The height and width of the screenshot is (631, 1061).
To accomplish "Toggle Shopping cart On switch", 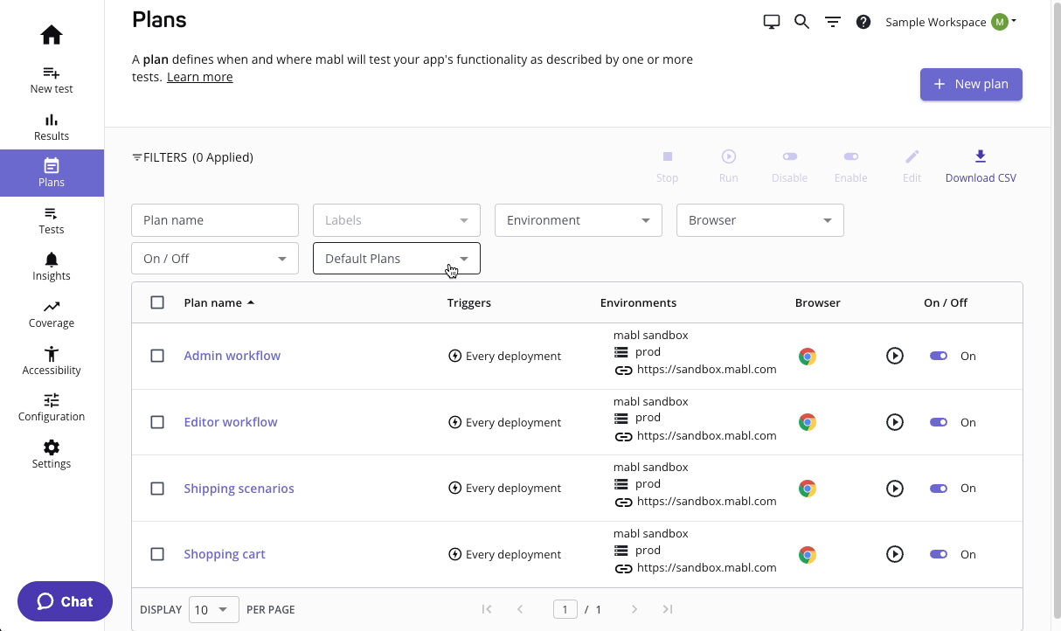I will coord(939,554).
